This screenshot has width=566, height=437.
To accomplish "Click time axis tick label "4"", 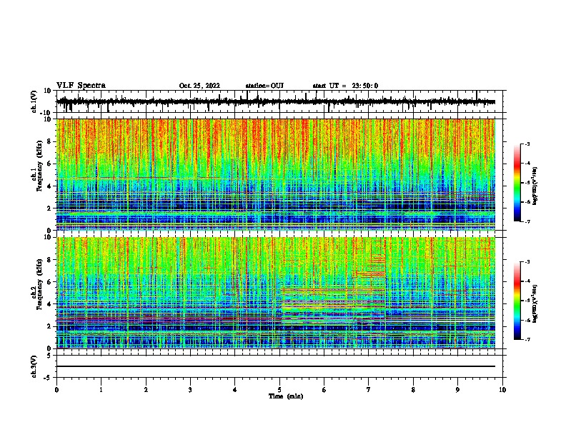I will click(x=235, y=390).
